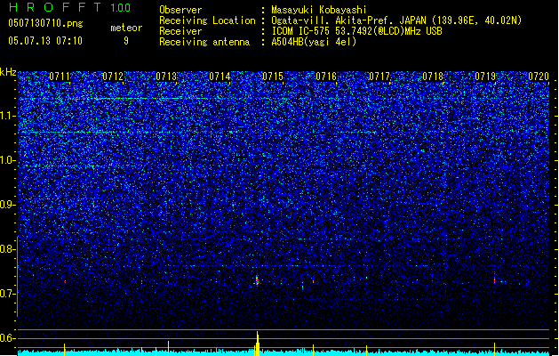Select receiver value ICOM IC-575 53.7492 MHz USB
559x356 pixels.
pos(356,31)
